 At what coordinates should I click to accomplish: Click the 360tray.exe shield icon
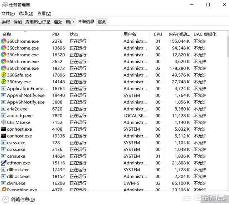(4, 81)
